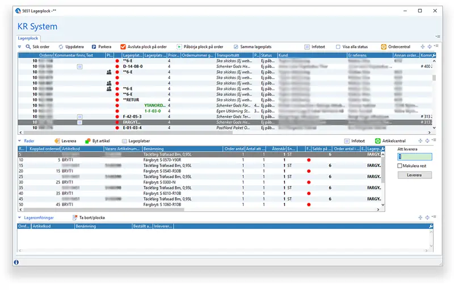Click the Att leverera input field
Screen dimensions: 454x290
tap(415, 156)
